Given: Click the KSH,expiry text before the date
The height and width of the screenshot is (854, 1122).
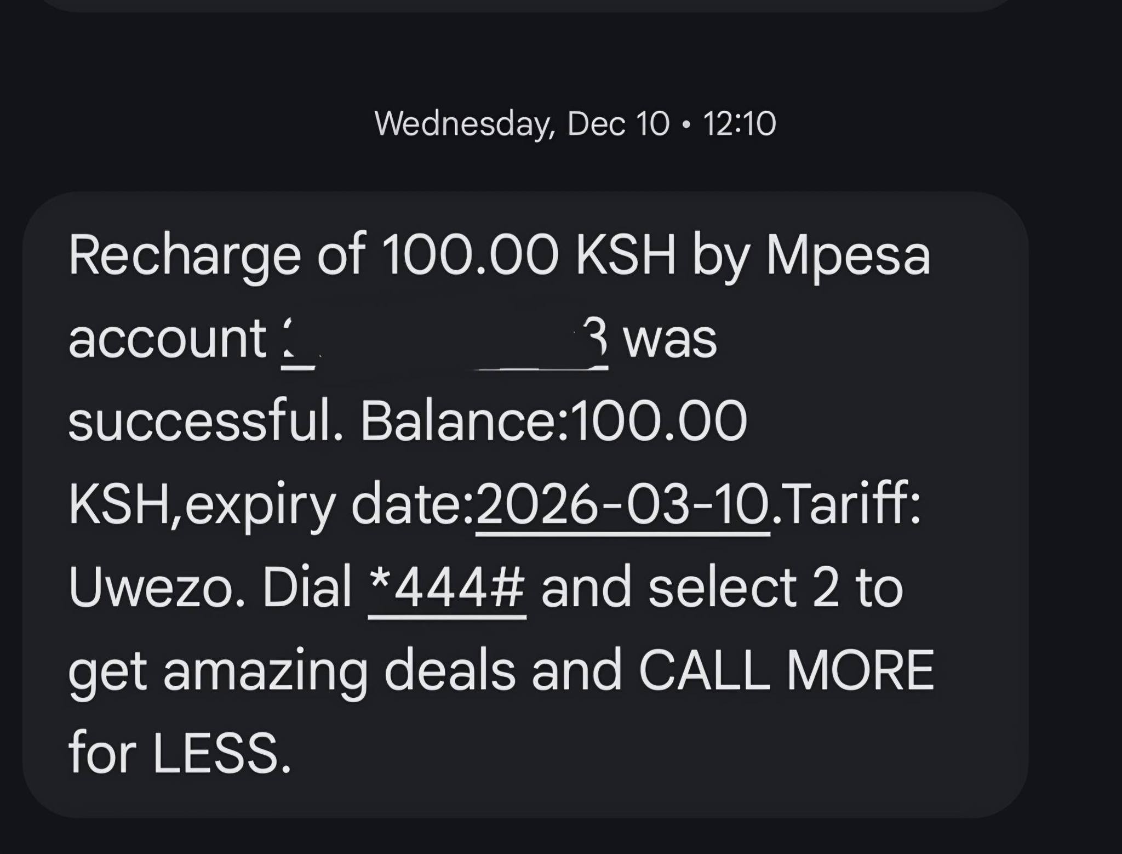Looking at the screenshot, I should click(x=201, y=504).
